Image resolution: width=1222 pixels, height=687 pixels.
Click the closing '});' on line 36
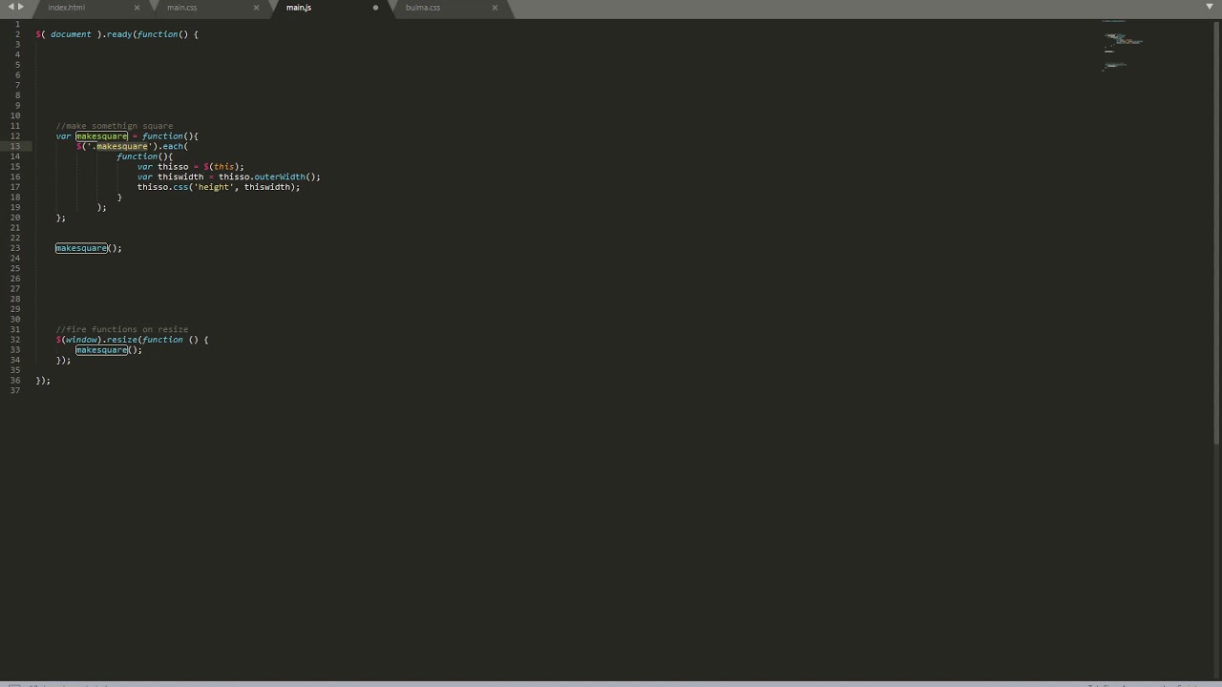(x=43, y=381)
